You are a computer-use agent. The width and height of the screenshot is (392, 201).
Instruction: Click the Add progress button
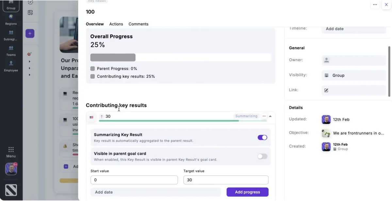coord(247,192)
